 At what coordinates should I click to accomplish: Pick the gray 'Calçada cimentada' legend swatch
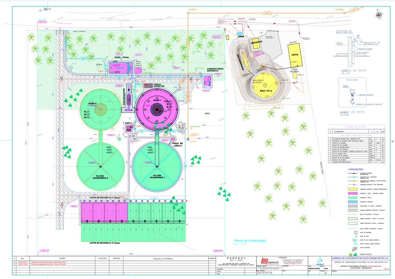[x=353, y=210]
